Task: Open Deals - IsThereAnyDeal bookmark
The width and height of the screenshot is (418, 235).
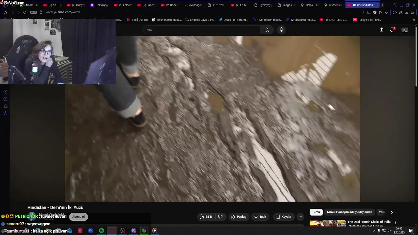Action: (233, 20)
